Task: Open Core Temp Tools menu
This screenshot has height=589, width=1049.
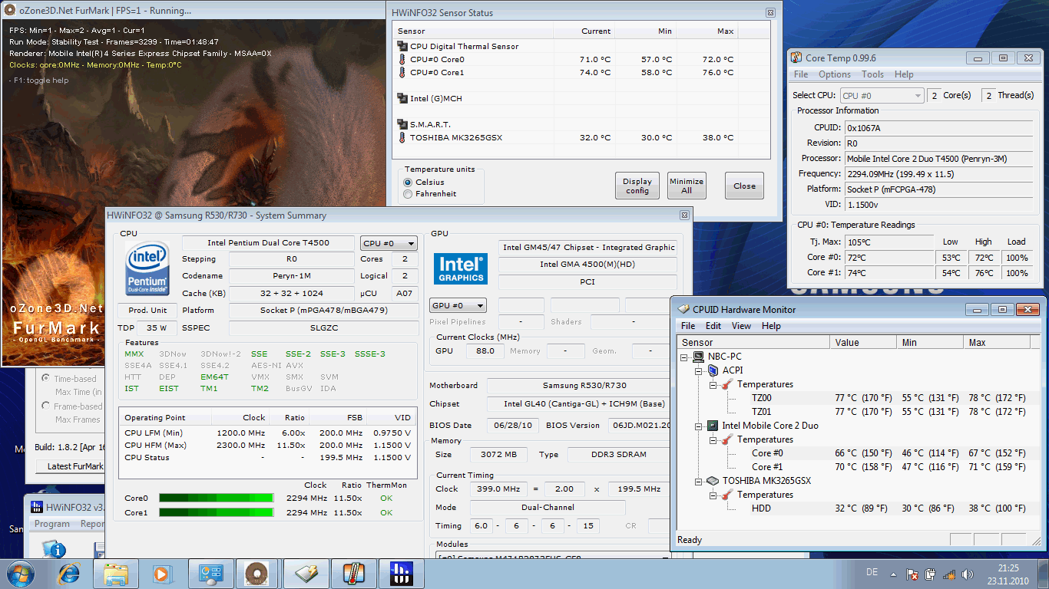Action: coord(872,74)
